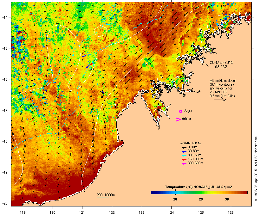Click the latitude axis label -14
260x215 pixels.
(5, 17)
